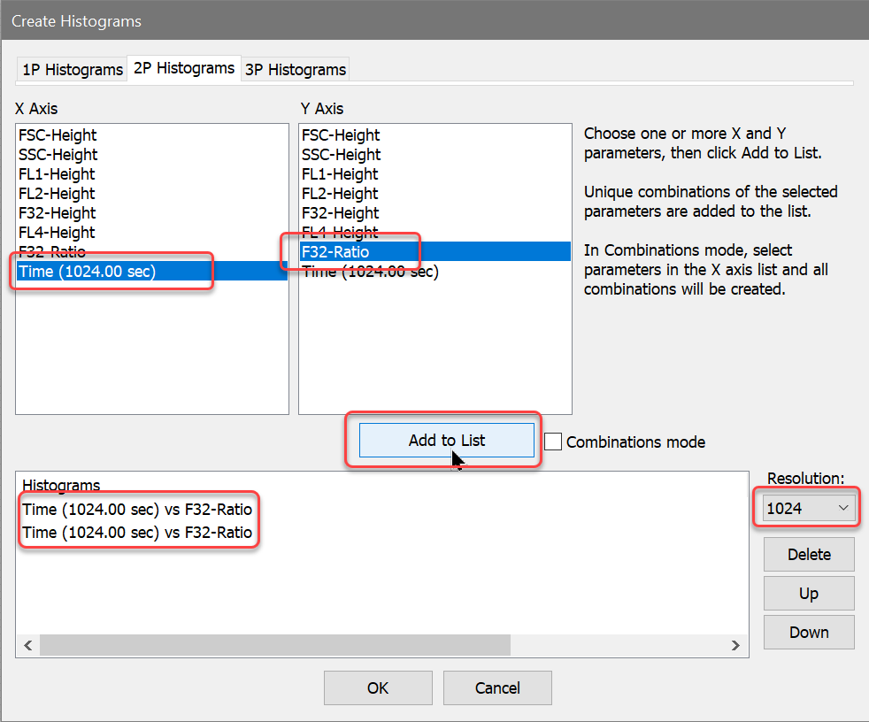Move histogram up with Up button
Viewport: 869px width, 722px height.
[809, 594]
